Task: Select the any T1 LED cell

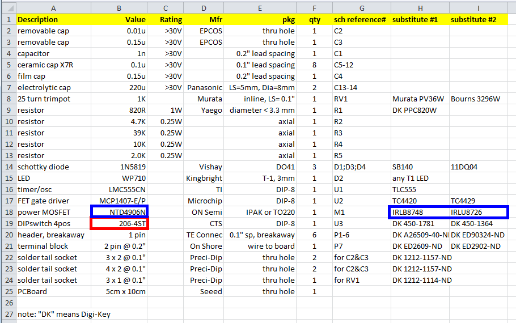Action: coord(420,178)
